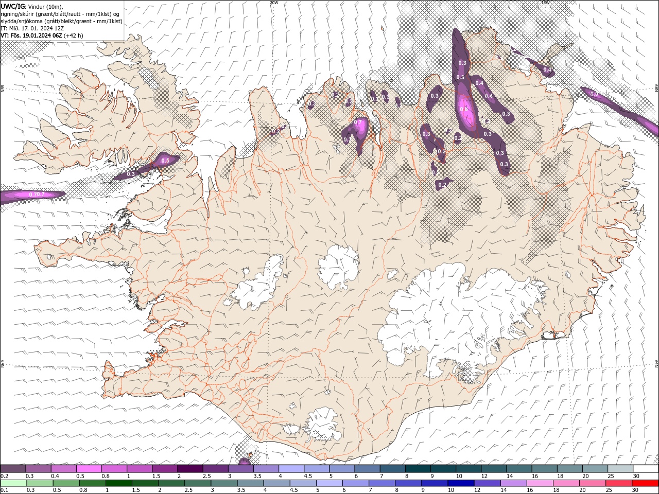
Task: Select the snow legend swatch labeled 18
Action: coord(569,469)
